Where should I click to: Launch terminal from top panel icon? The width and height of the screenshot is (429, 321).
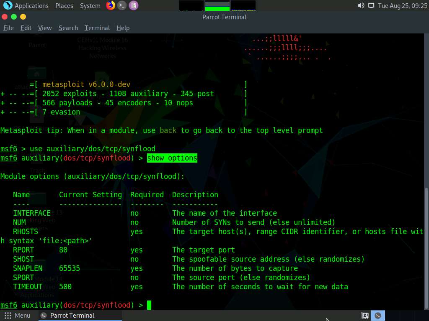[x=122, y=5]
